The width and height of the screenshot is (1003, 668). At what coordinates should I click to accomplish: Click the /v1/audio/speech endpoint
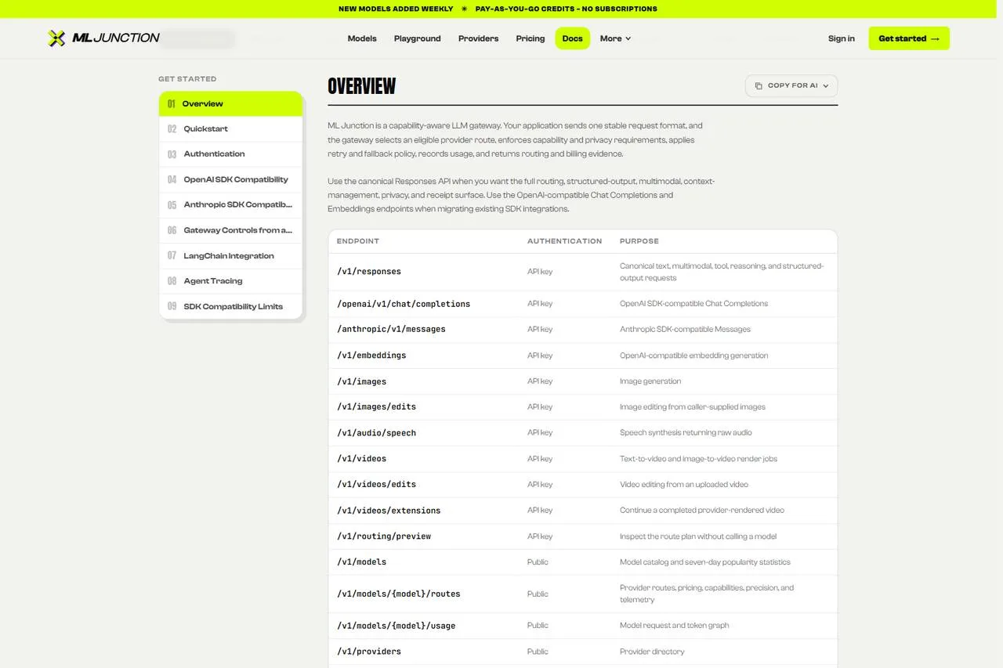[x=376, y=433]
